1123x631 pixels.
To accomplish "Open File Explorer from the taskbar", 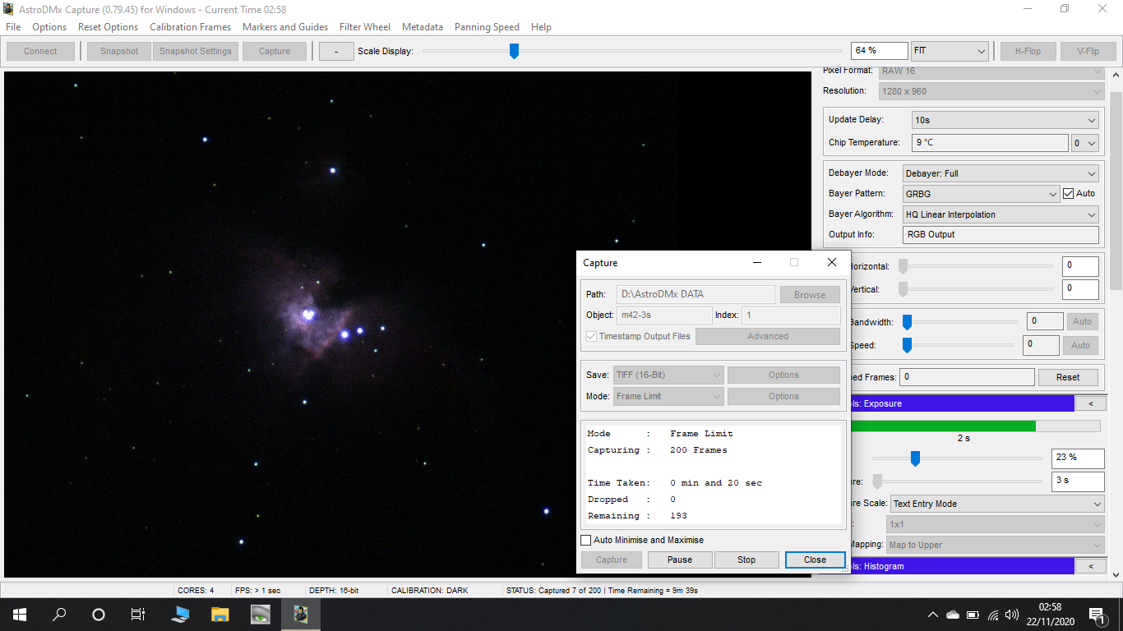I will 219,614.
